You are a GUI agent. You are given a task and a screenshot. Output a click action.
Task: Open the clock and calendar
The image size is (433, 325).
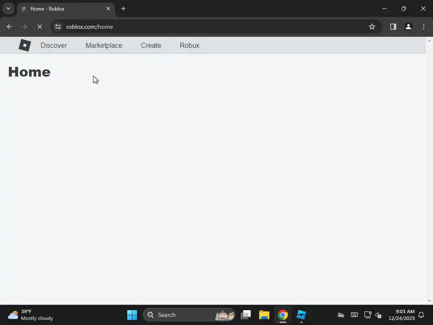click(402, 315)
